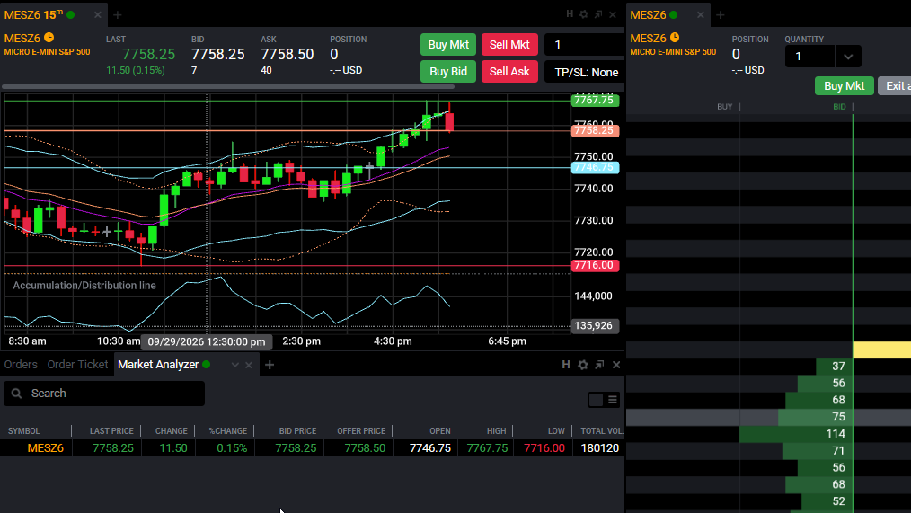Pop out the chart panel window
The height and width of the screenshot is (513, 911).
598,14
